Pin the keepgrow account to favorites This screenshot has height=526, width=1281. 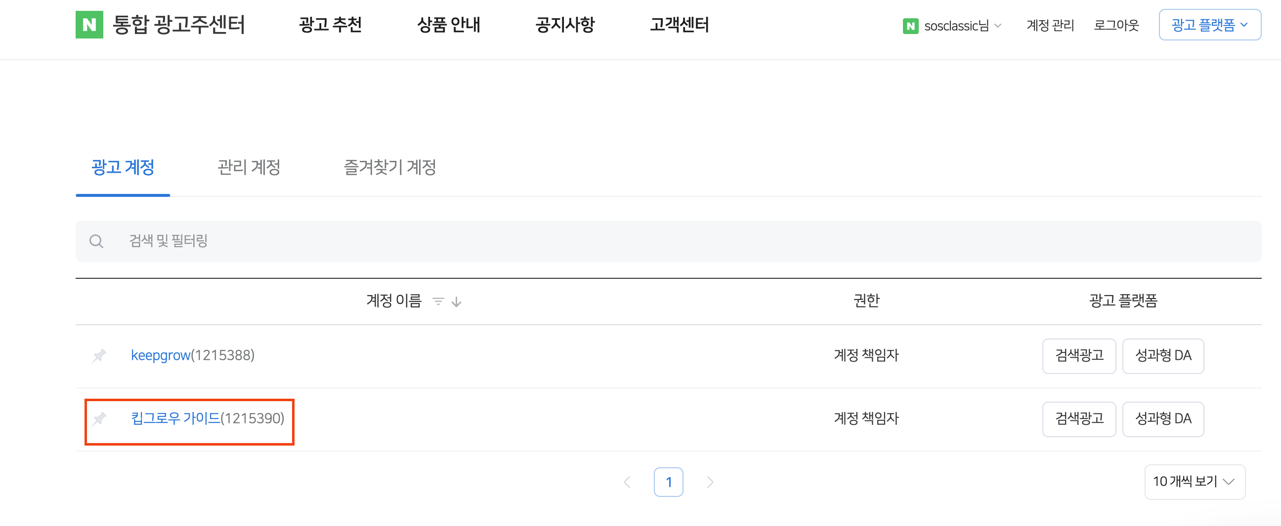(99, 356)
